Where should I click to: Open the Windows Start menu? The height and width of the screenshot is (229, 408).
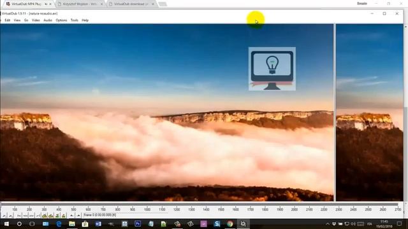pyautogui.click(x=6, y=224)
